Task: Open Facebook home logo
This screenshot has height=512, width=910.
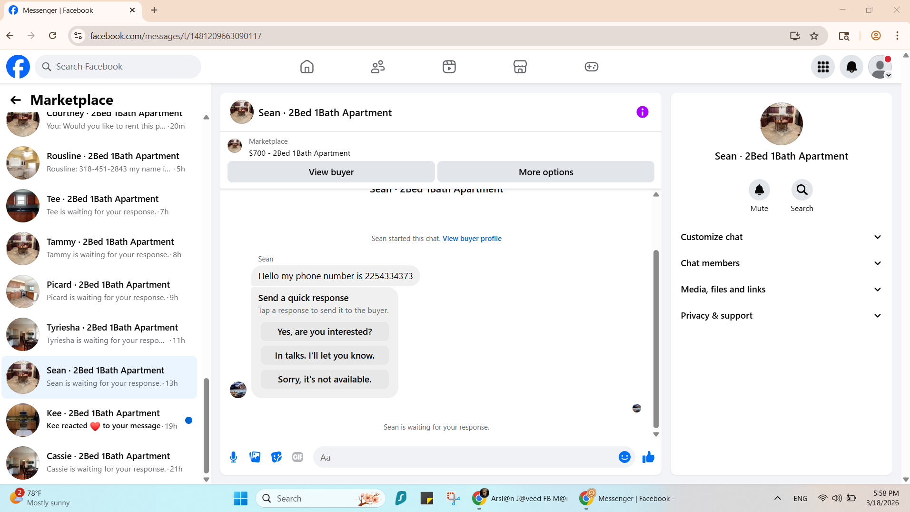Action: 18,67
